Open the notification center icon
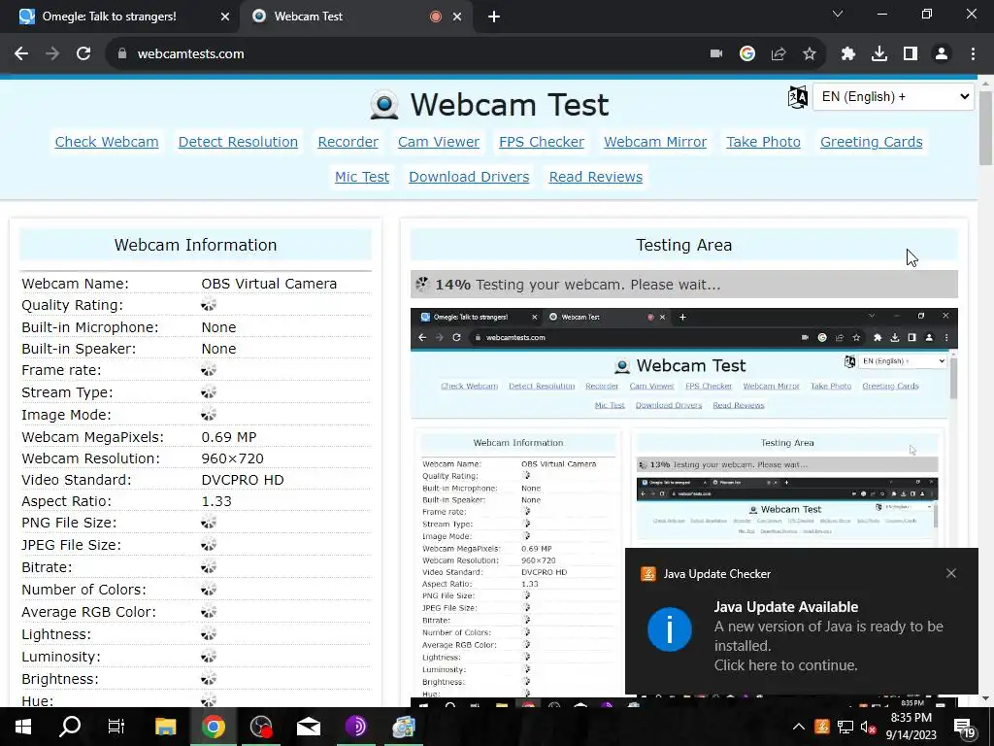Screen dimensions: 994x746 [x=964, y=728]
